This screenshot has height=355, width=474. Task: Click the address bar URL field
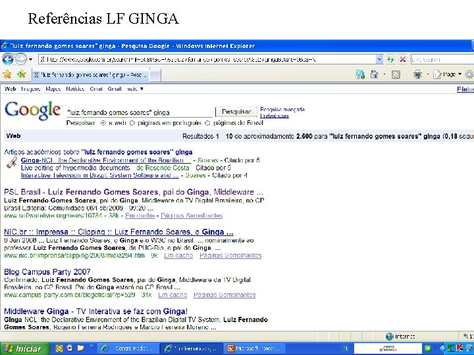207,59
